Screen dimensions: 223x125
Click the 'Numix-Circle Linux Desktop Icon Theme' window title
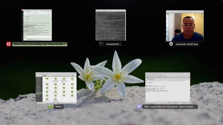coord(40,44)
